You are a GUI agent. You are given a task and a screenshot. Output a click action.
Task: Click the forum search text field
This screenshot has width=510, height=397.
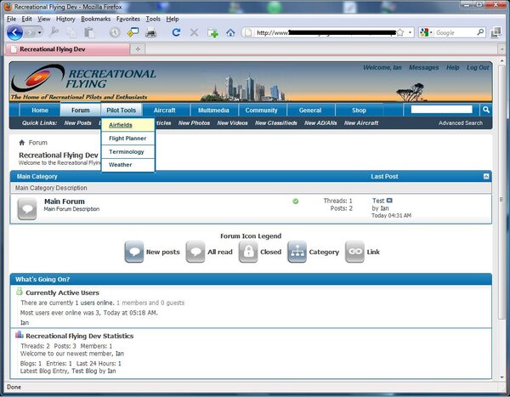(441, 110)
